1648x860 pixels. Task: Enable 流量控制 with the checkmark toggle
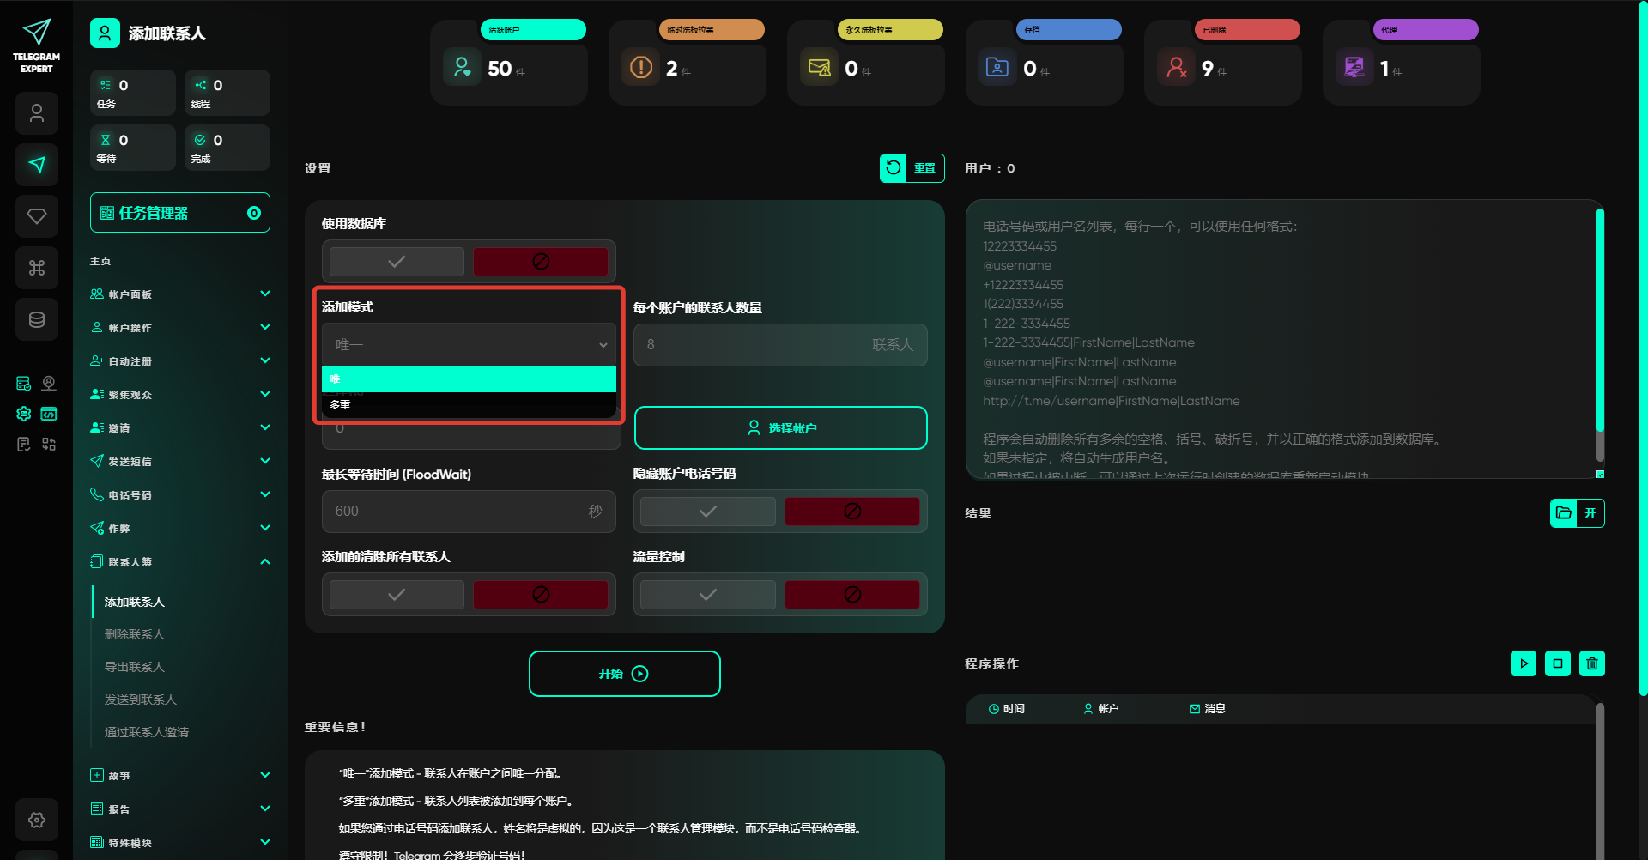click(708, 595)
